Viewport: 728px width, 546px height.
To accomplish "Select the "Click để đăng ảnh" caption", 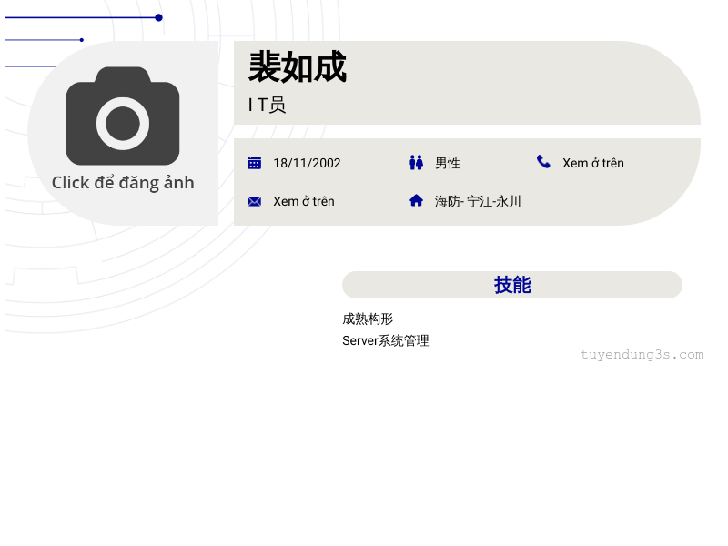I will click(123, 182).
